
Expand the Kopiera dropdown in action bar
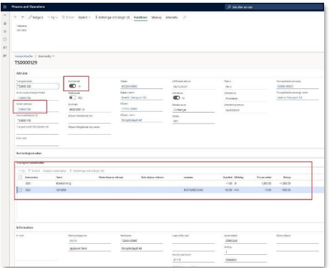pos(84,17)
